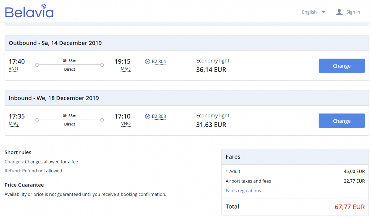Click the snowflake icon beside B2 803

(x=147, y=117)
